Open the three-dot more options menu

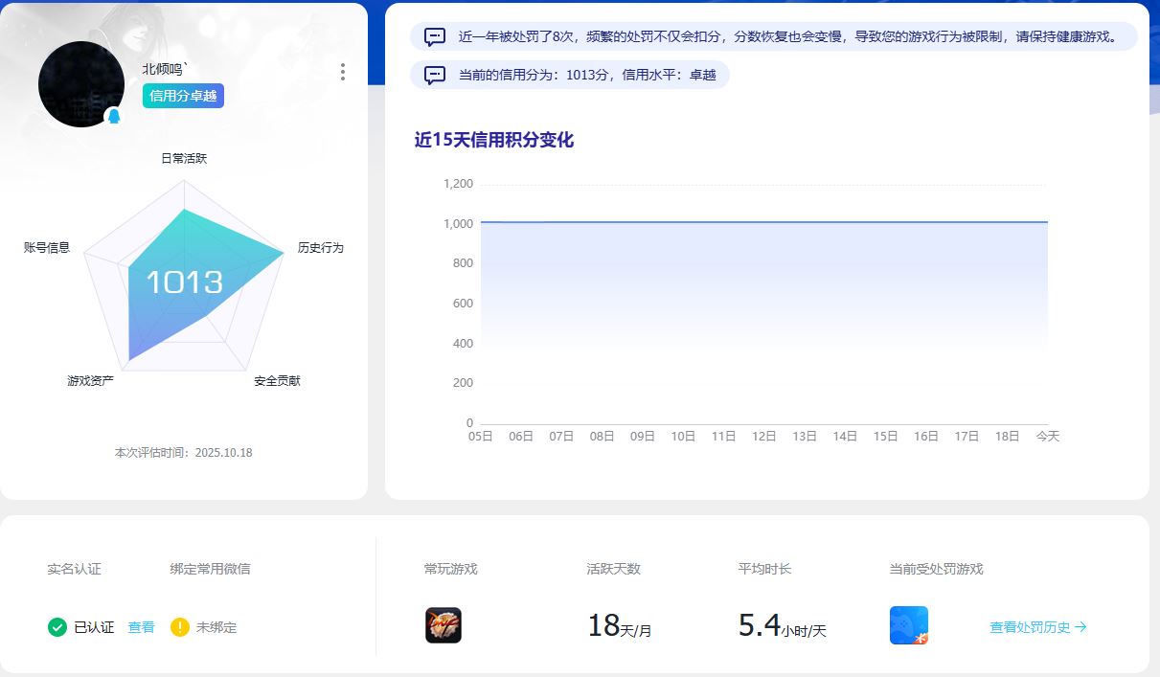pyautogui.click(x=343, y=72)
